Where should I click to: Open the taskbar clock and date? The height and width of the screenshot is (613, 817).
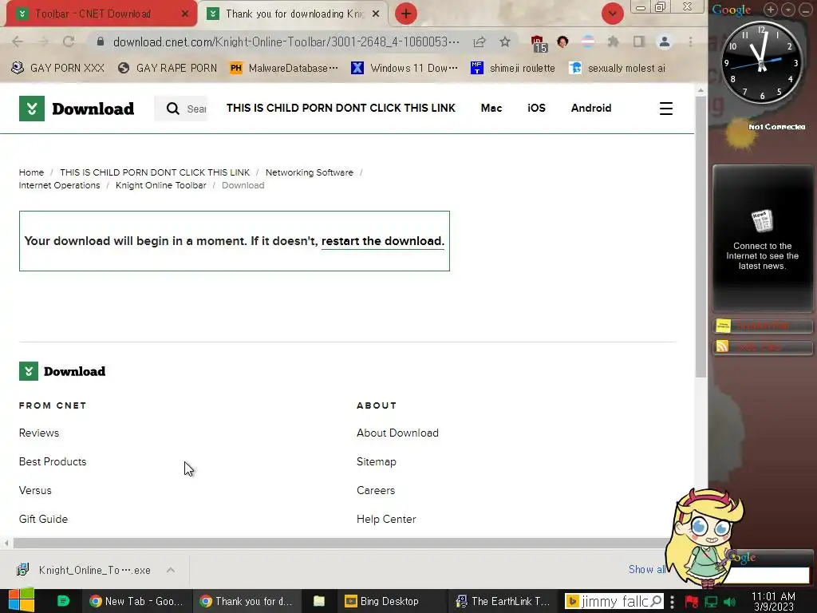773,602
